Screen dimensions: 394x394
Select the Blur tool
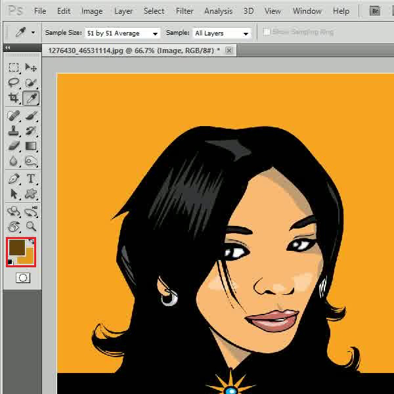click(x=14, y=161)
